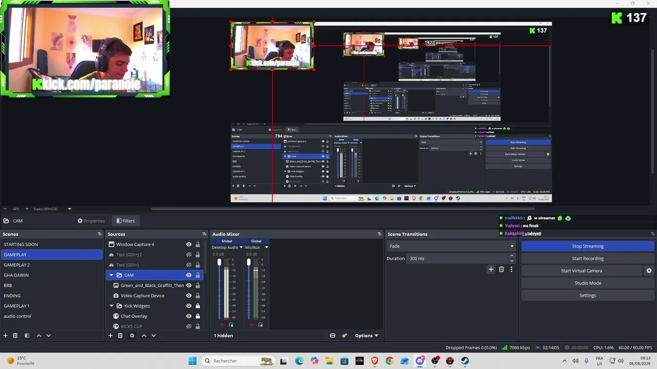This screenshot has width=657, height=369.
Task: Open the Mic/Aux channel dropdown
Action: (x=266, y=248)
